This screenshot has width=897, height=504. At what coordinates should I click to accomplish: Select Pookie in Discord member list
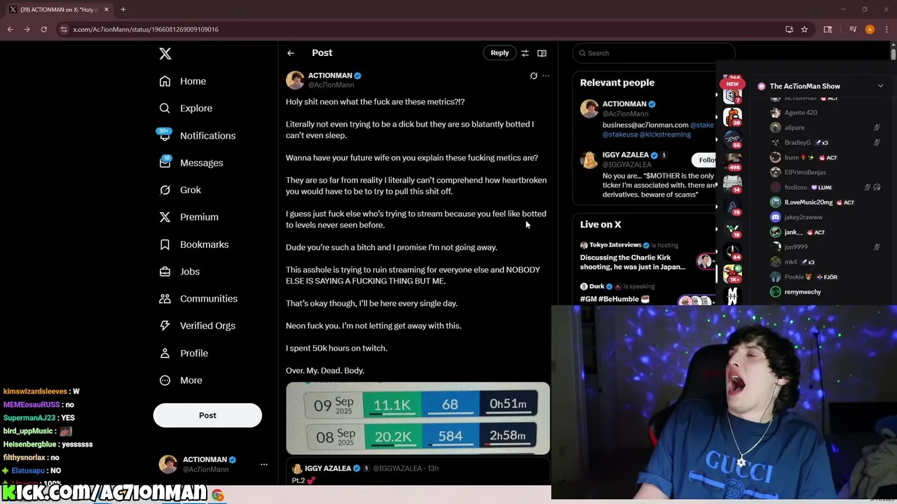(x=804, y=277)
